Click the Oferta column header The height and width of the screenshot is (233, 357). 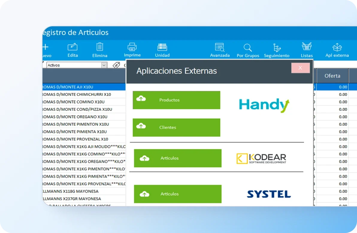coord(332,76)
